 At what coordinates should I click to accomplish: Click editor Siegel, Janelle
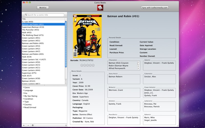[x=150, y=120]
